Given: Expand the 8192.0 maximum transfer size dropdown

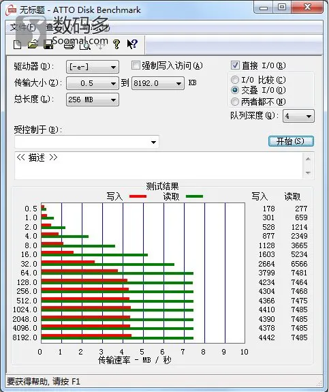Looking at the screenshot, I should coord(158,83).
